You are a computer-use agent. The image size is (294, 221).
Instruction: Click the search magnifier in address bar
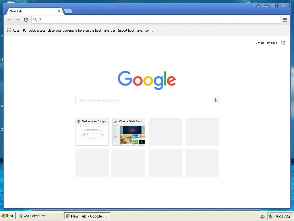(35, 20)
